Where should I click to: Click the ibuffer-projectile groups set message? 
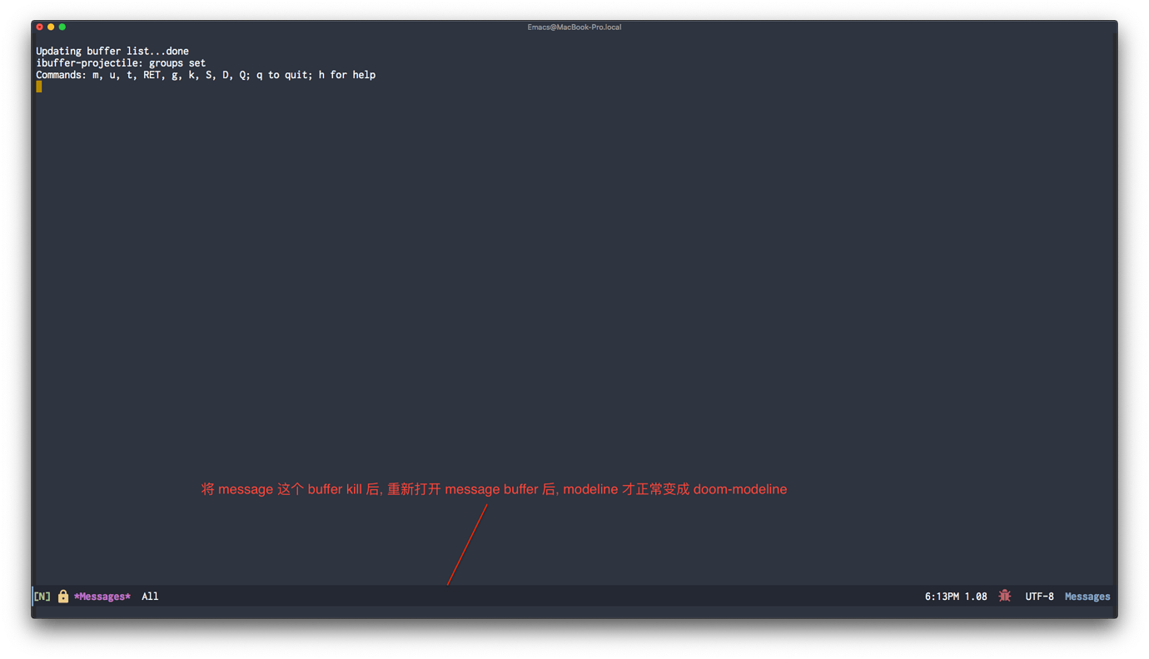(121, 62)
